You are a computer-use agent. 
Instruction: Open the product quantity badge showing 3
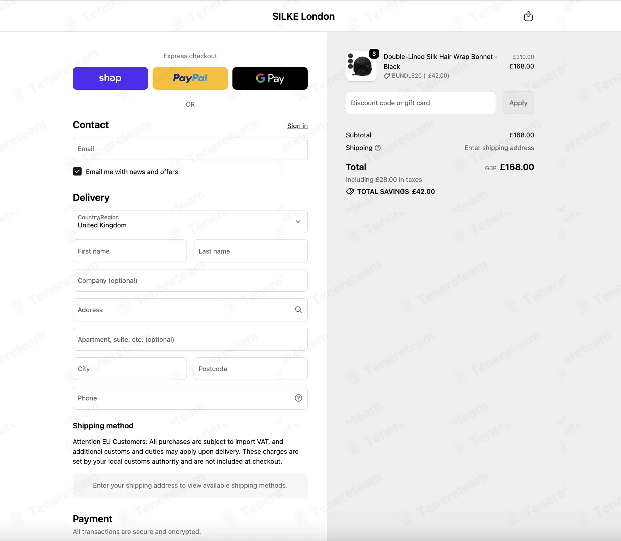(374, 54)
